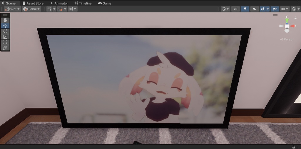Open the draw mode shading dropdown

225,9
